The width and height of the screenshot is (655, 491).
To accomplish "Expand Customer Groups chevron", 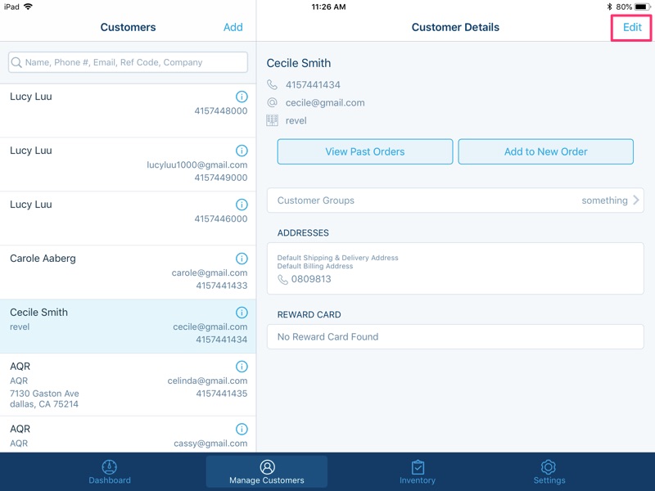I will point(636,200).
